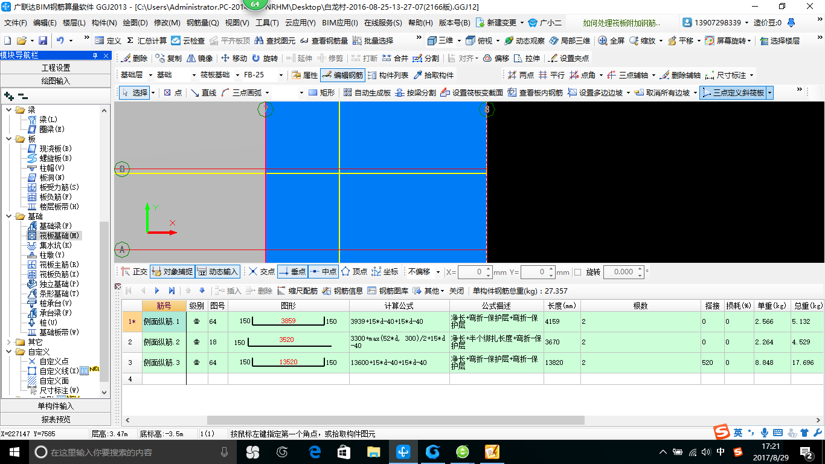Screen dimensions: 825x464
Task: Click the Save icon in the toolbar
Action: [x=43, y=40]
